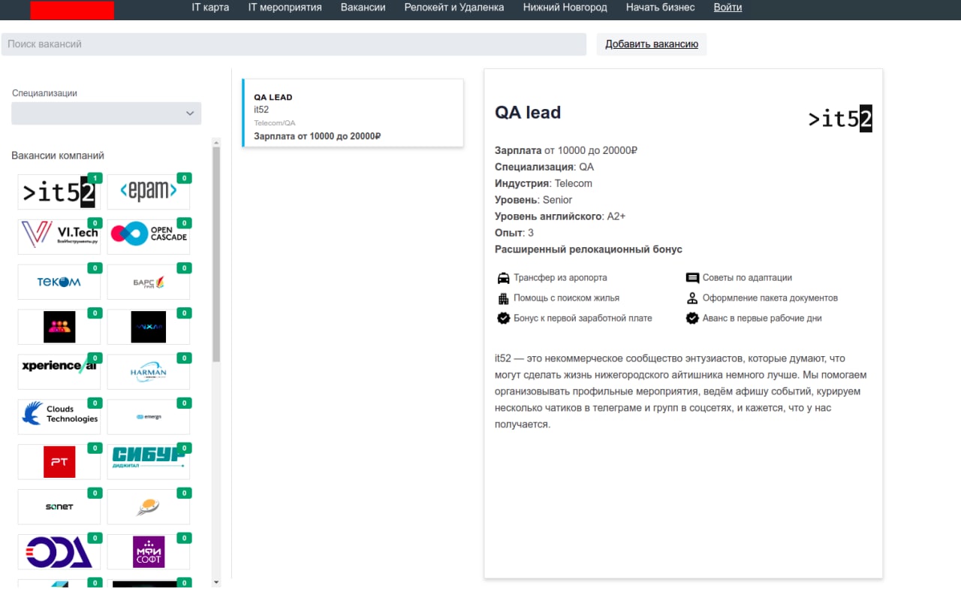Click the company list scroll up arrow

(216, 141)
